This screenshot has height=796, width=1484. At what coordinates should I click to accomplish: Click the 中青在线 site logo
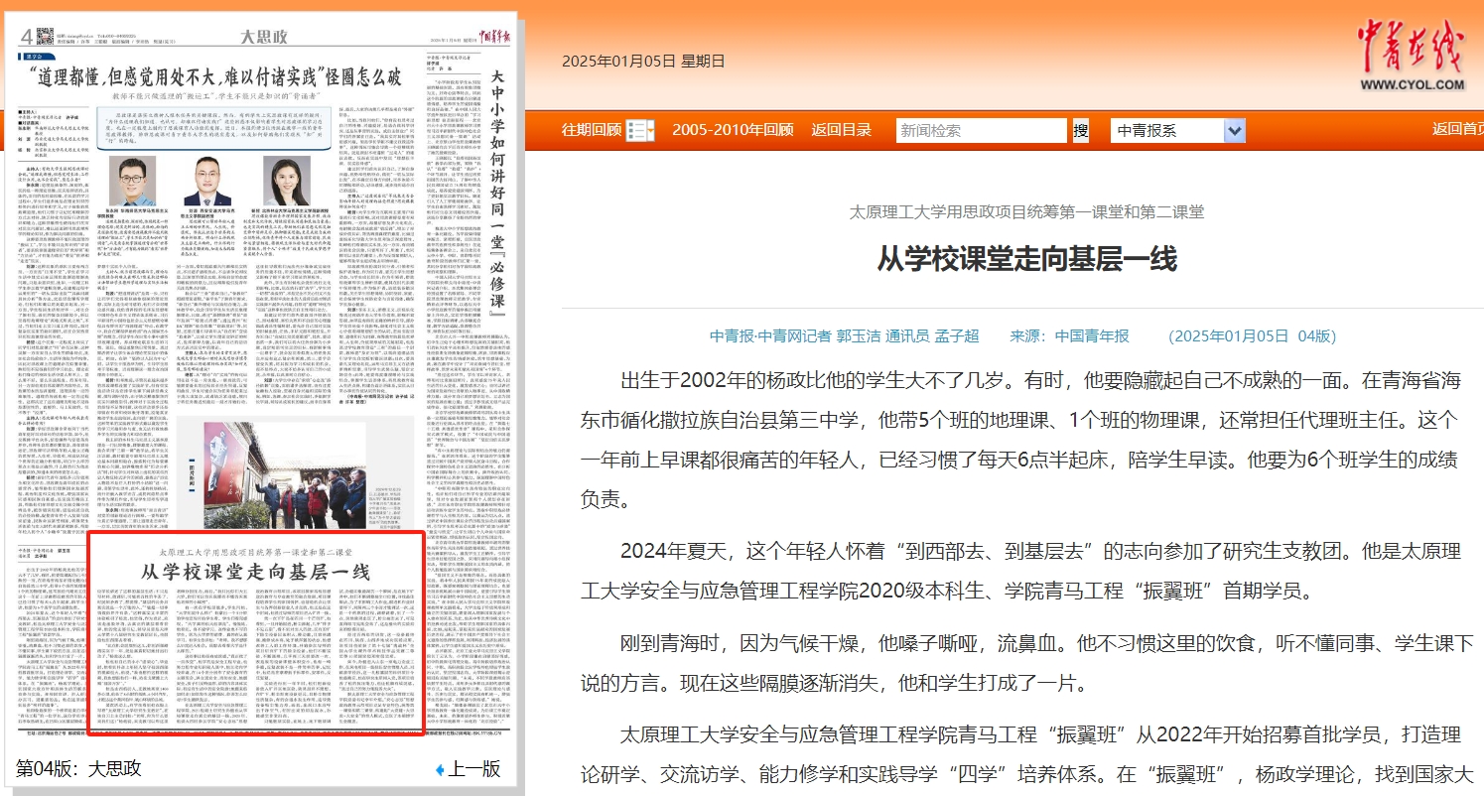1410,53
